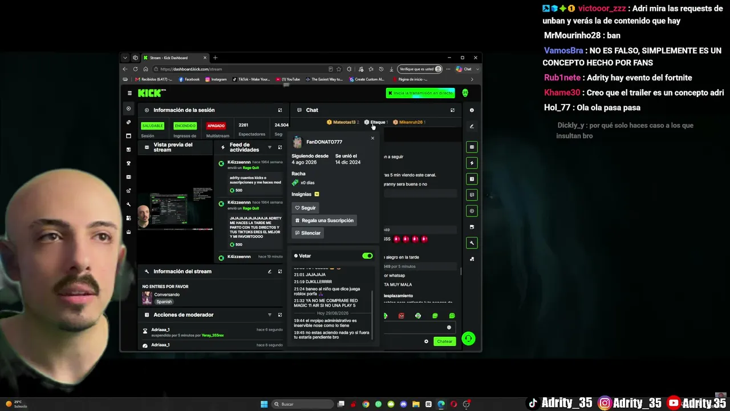Open the weather widget on taskbar

pyautogui.click(x=17, y=404)
